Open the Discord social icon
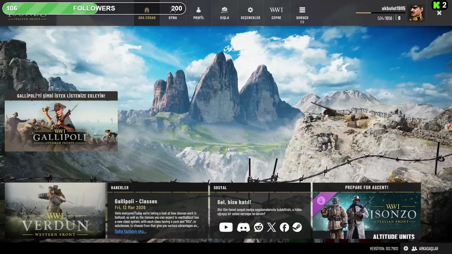Viewport: 452px width, 254px height. pos(243,227)
